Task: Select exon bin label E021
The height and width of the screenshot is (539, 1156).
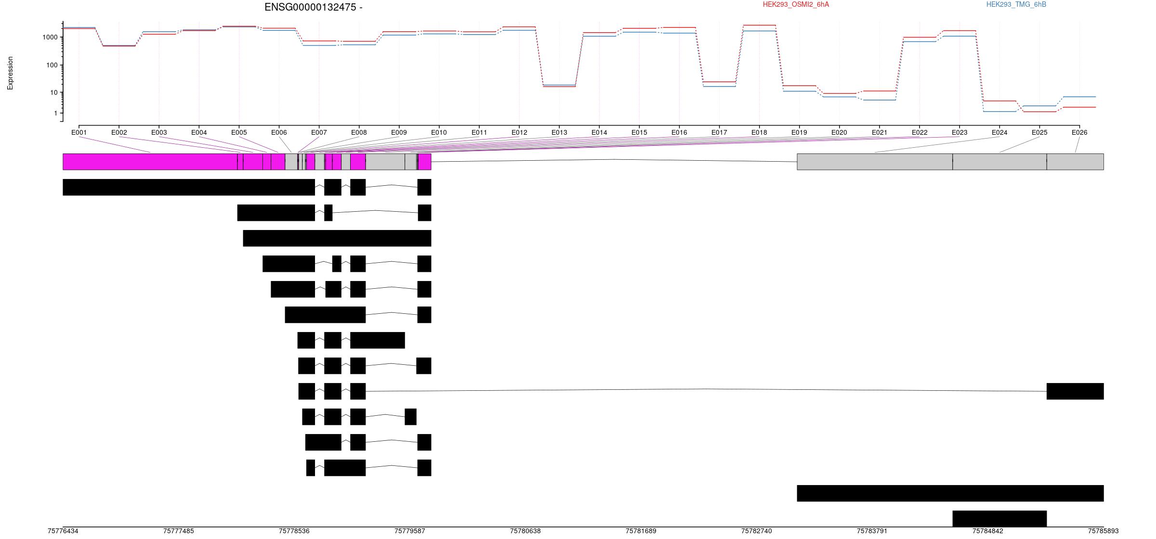Action: pos(880,132)
